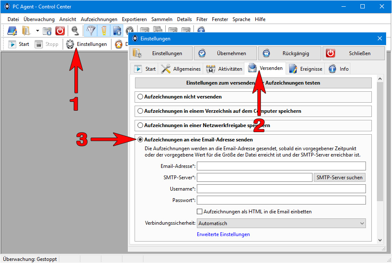
Task: Select 'Aufzeichnungen nicht versenden' radio option
Action: [x=140, y=97]
